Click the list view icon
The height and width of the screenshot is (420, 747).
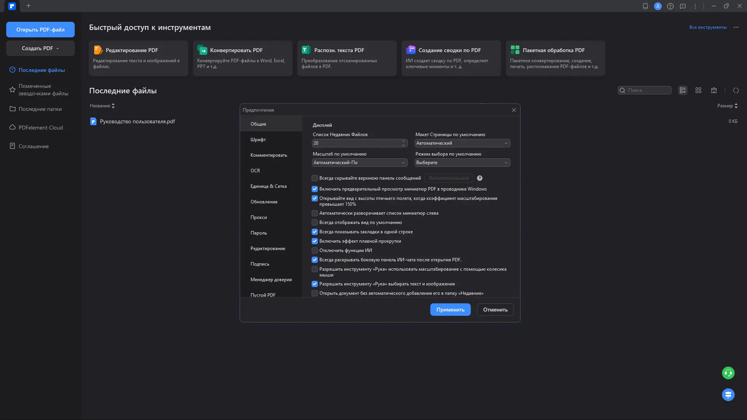pyautogui.click(x=683, y=90)
